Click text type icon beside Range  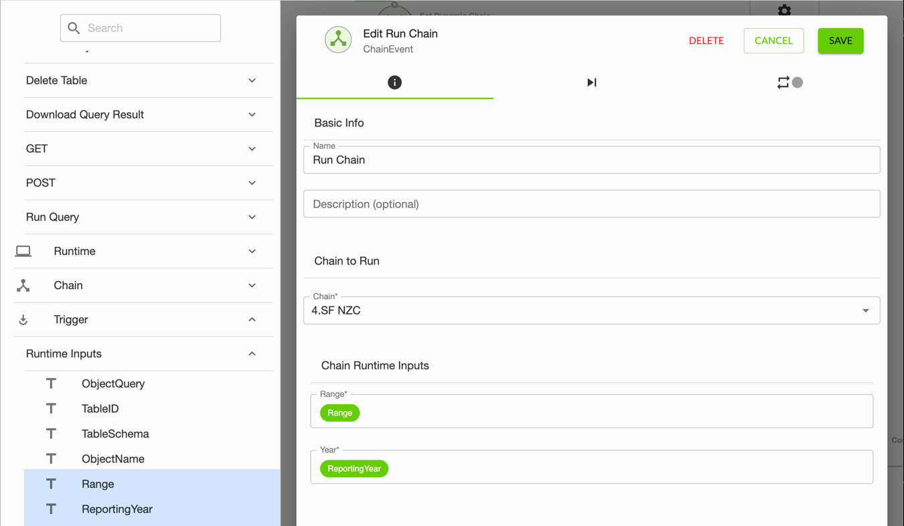point(51,484)
